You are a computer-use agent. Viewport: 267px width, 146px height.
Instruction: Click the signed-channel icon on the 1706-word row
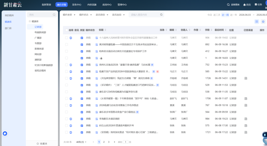246,98
